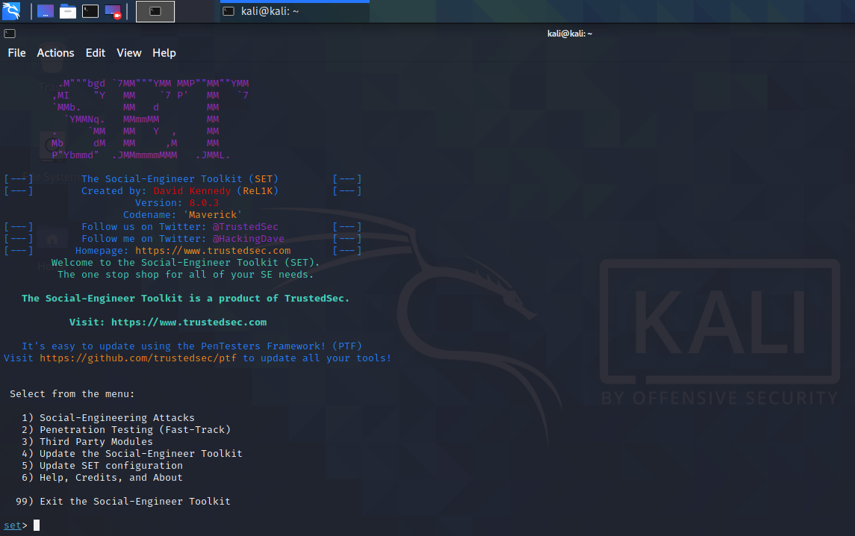Viewport: 855px width, 536px height.
Task: Open the file manager panel launcher
Action: tap(68, 11)
